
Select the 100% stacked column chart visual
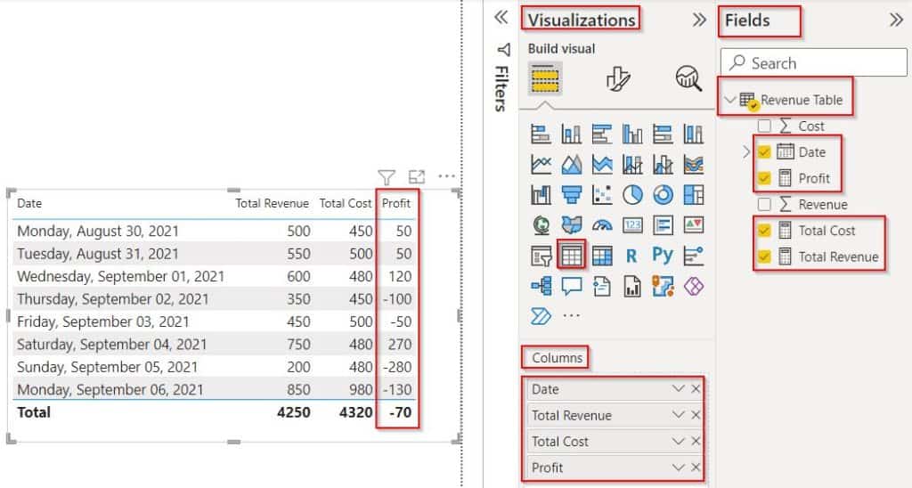tap(693, 134)
